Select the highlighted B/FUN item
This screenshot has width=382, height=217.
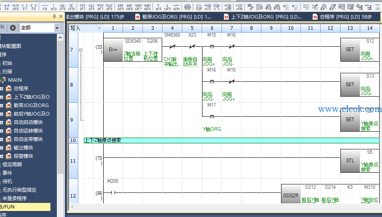click(25, 207)
